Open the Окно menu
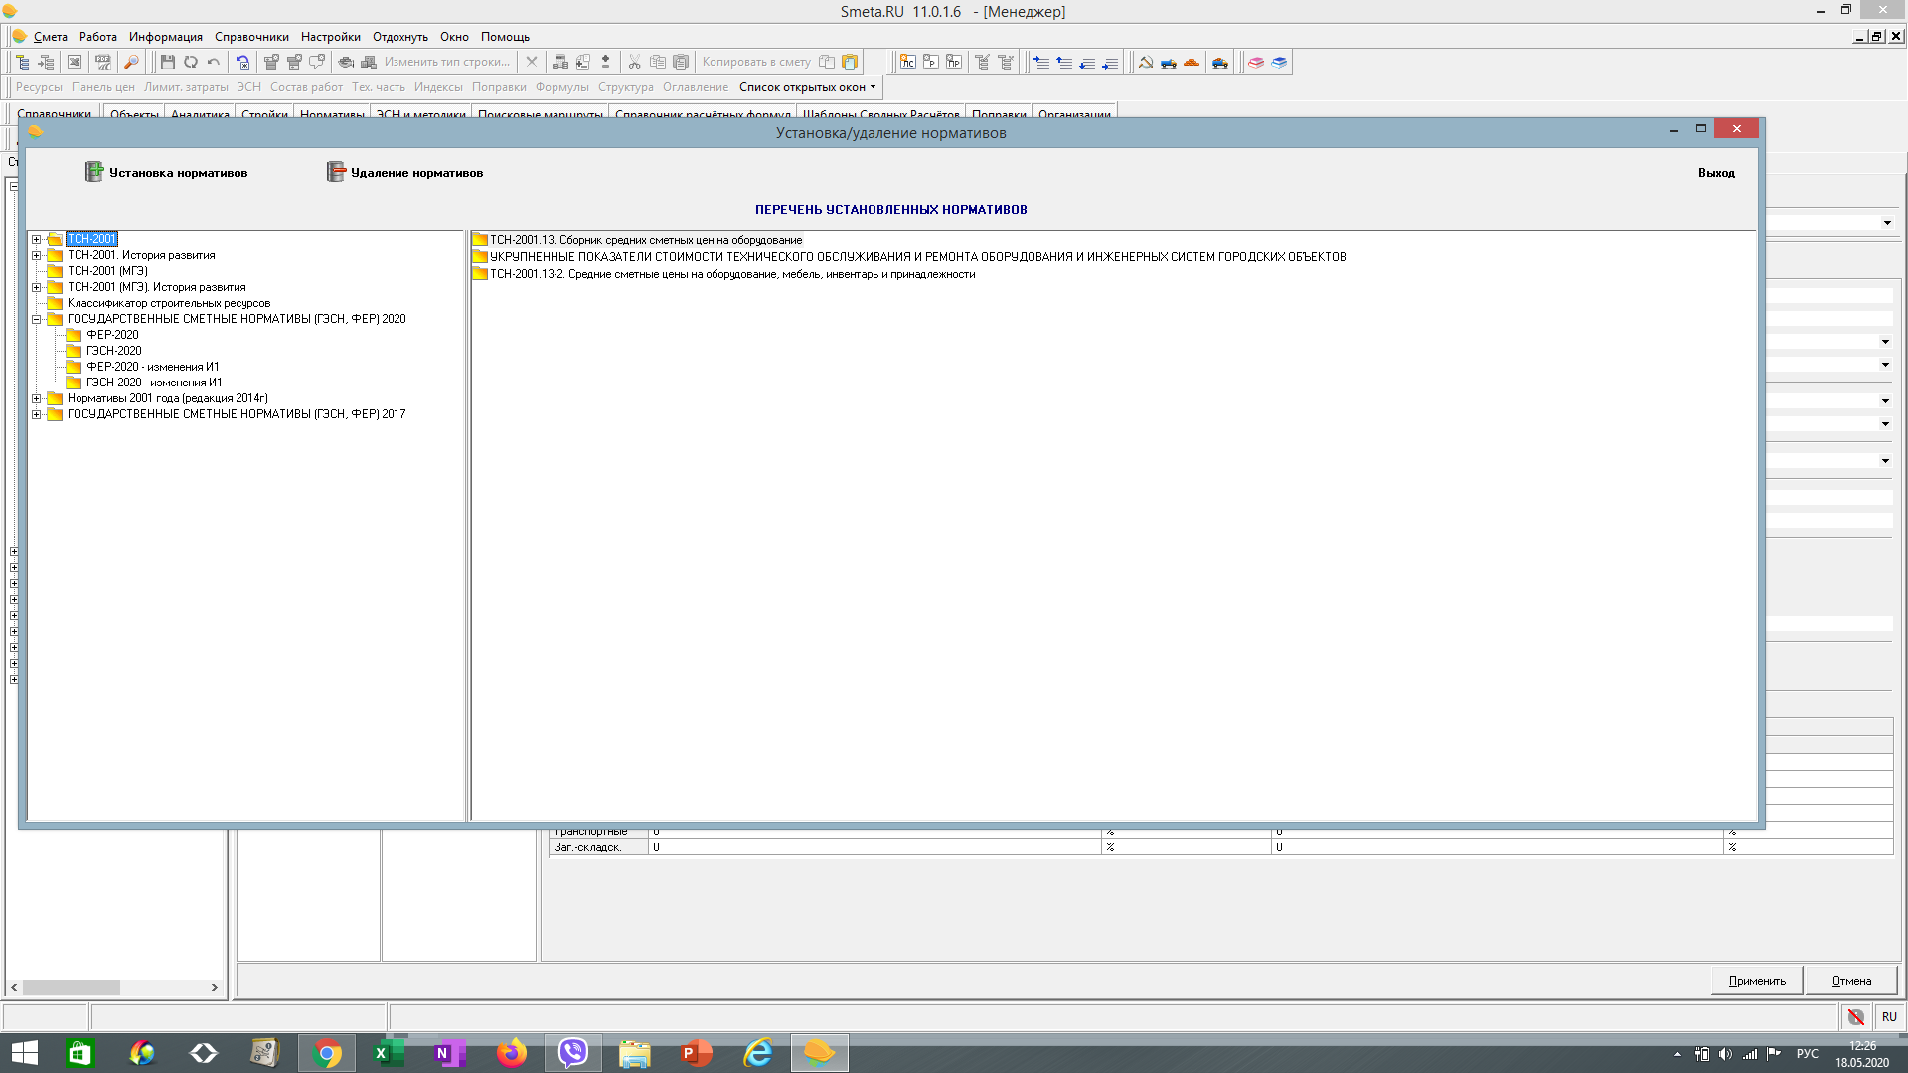This screenshot has width=1908, height=1073. pyautogui.click(x=454, y=37)
